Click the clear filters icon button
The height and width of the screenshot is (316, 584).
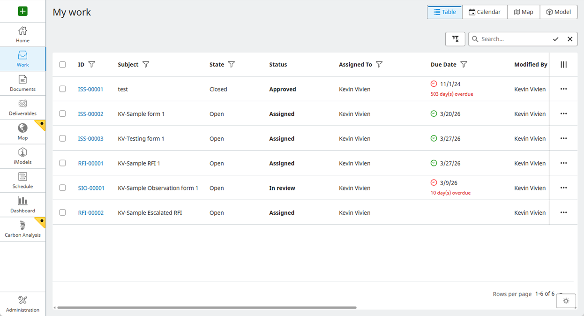[455, 39]
